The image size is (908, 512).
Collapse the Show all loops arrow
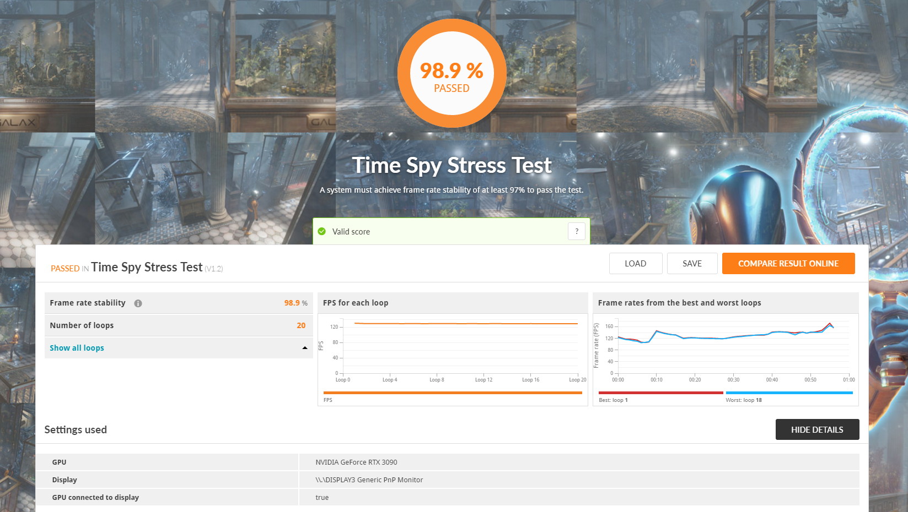tap(305, 348)
